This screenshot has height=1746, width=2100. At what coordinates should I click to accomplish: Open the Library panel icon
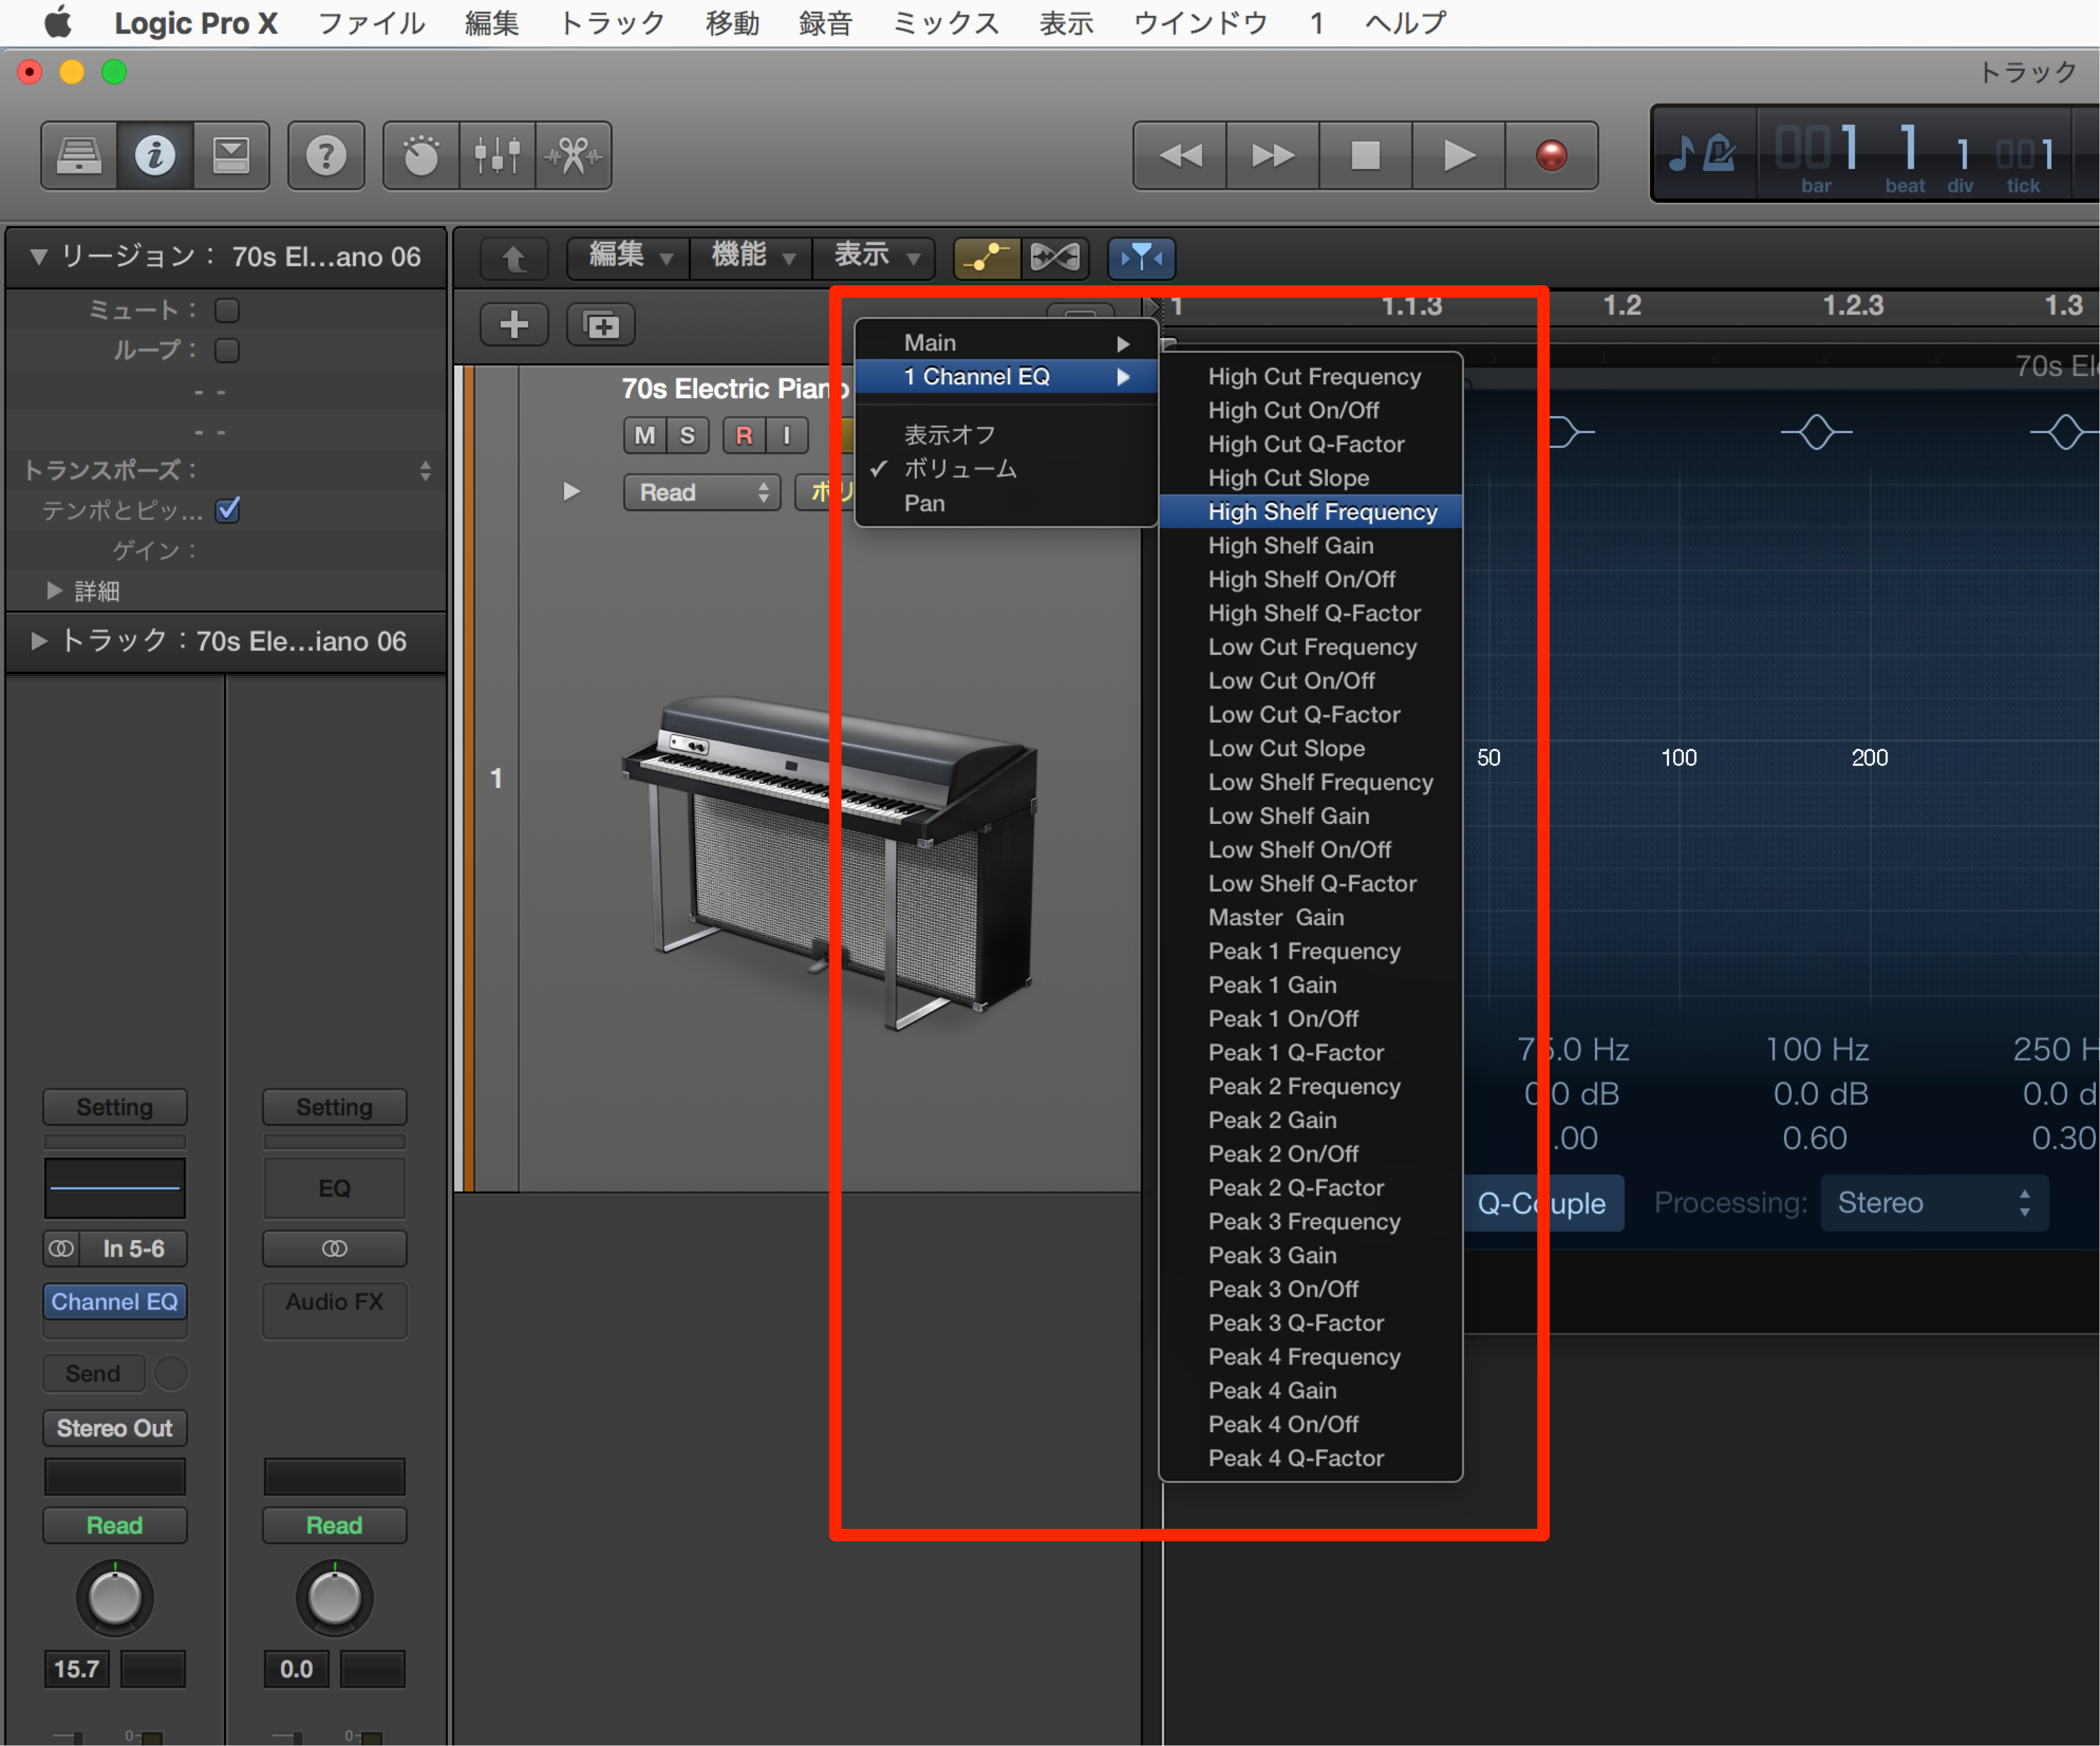click(79, 156)
